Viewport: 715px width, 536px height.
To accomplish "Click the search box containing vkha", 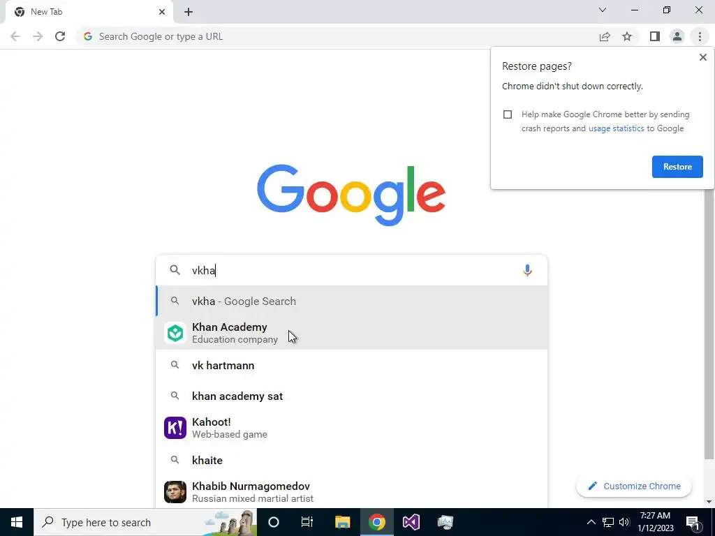I will pos(351,270).
